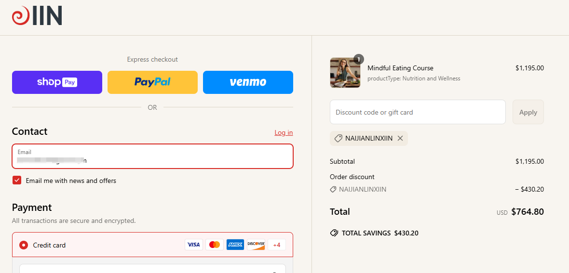Remove the NAIJIANLINXIIN discount code
This screenshot has height=273, width=569.
pyautogui.click(x=400, y=138)
